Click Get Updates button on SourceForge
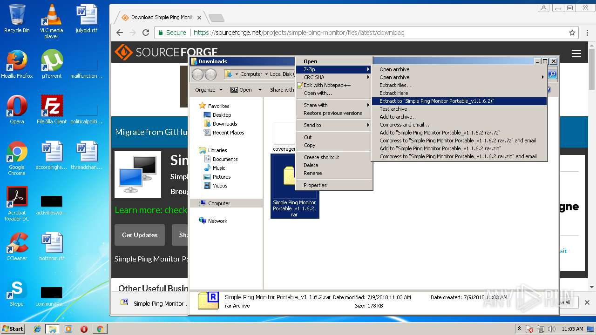The image size is (596, 335). (140, 235)
